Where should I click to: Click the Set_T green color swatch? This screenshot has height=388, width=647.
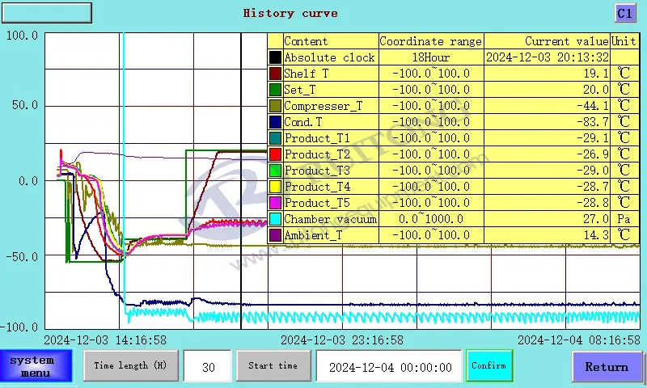(x=275, y=90)
